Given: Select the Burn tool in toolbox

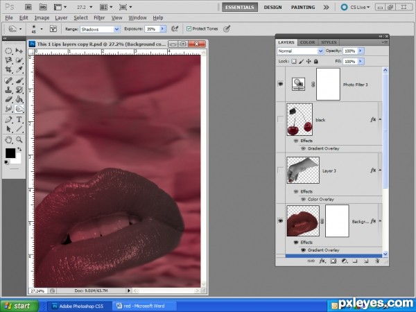Looking at the screenshot, I should [x=19, y=109].
